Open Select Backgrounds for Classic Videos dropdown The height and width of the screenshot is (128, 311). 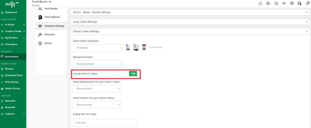(x=97, y=89)
